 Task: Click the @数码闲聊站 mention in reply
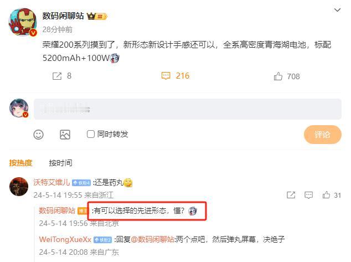153,239
